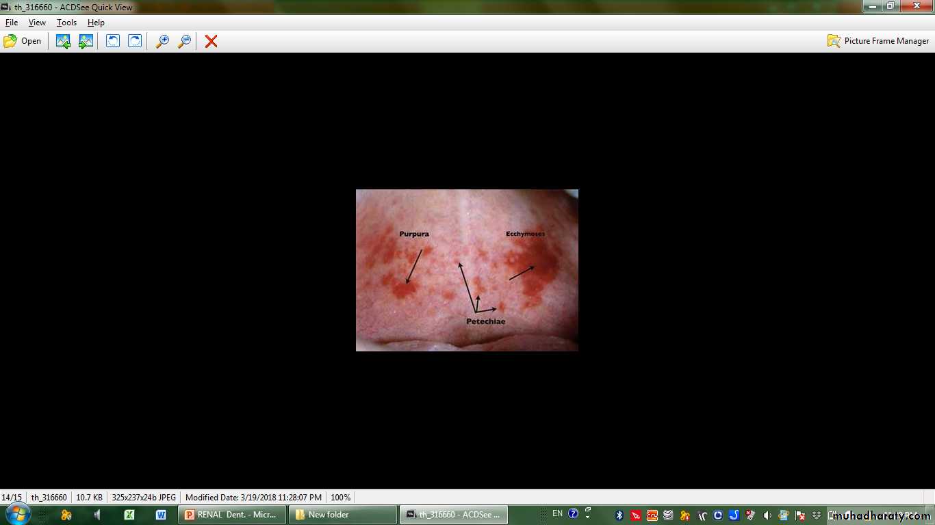Viewport: 935px width, 525px height.
Task: Go to the previous image
Action: [x=63, y=41]
